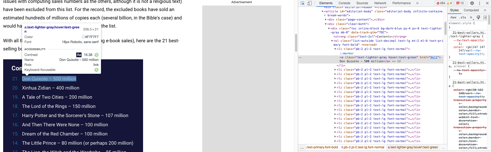The width and height of the screenshot is (491, 152).
Task: Show more Styles pane tabs chevron
Action: tap(485, 10)
